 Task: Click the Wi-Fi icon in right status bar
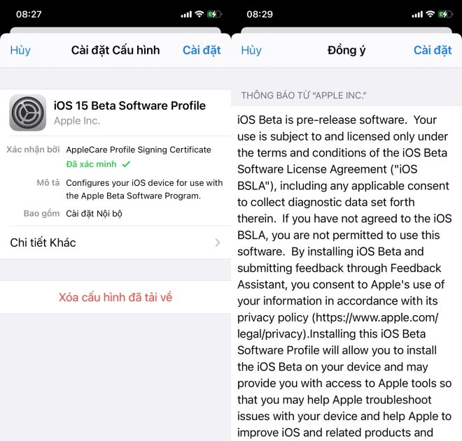click(430, 14)
